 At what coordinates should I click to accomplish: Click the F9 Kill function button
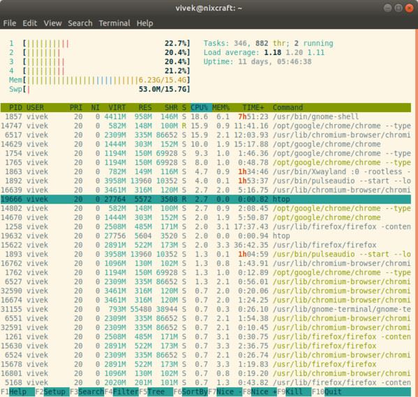pyautogui.click(x=294, y=391)
